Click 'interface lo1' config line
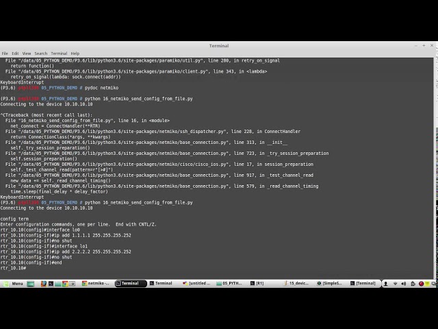Viewport: 438px width, 329px height. pyautogui.click(x=44, y=246)
